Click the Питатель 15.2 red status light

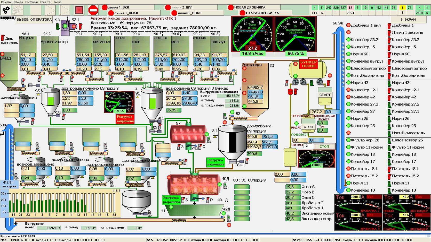pos(348,176)
